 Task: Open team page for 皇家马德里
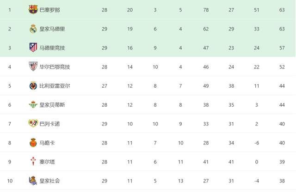pyautogui.click(x=52, y=29)
